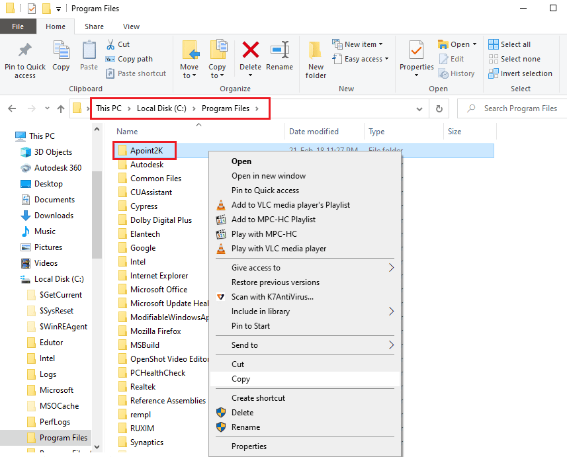Image resolution: width=567 pixels, height=457 pixels.
Task: Click the Copy icon in the Clipboard group
Action: pyautogui.click(x=61, y=50)
